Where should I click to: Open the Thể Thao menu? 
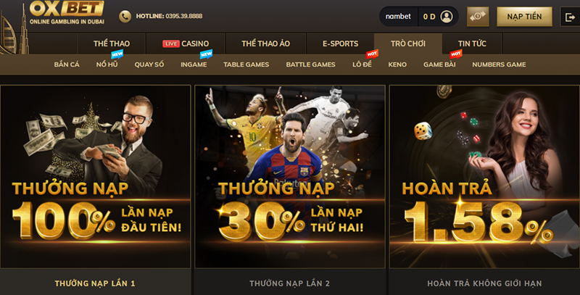[x=112, y=43]
